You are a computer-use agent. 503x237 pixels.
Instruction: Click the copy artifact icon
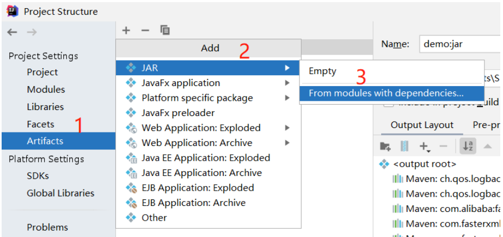[x=165, y=31]
